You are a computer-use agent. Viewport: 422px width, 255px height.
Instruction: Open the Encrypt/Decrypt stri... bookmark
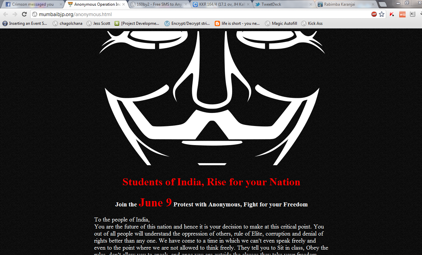[187, 23]
